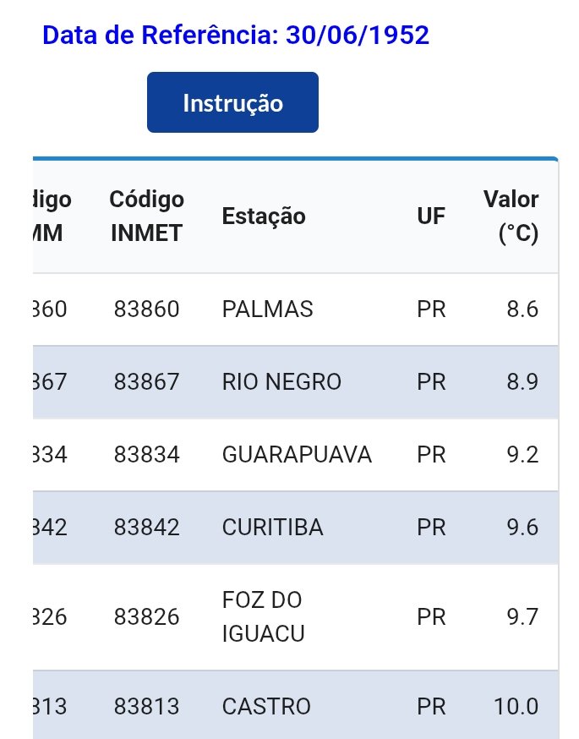Click the CASTRO station name
Image resolution: width=579 pixels, height=739 pixels.
(266, 706)
